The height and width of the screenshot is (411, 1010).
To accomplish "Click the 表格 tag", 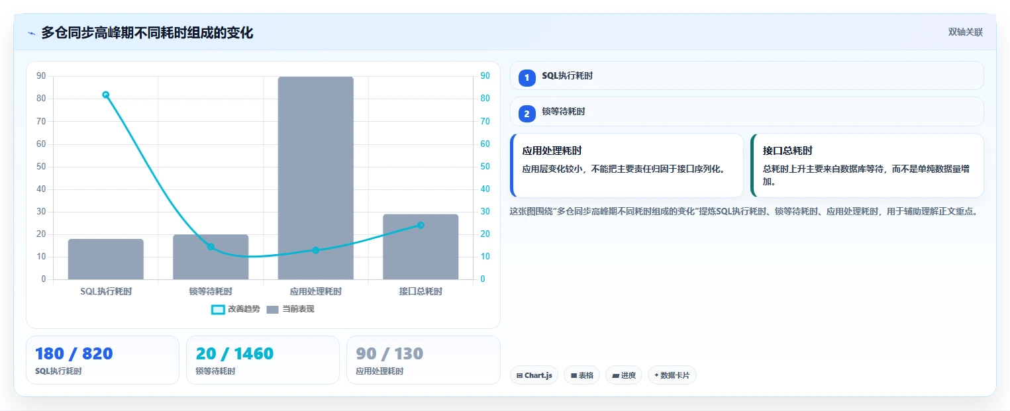I will (581, 375).
